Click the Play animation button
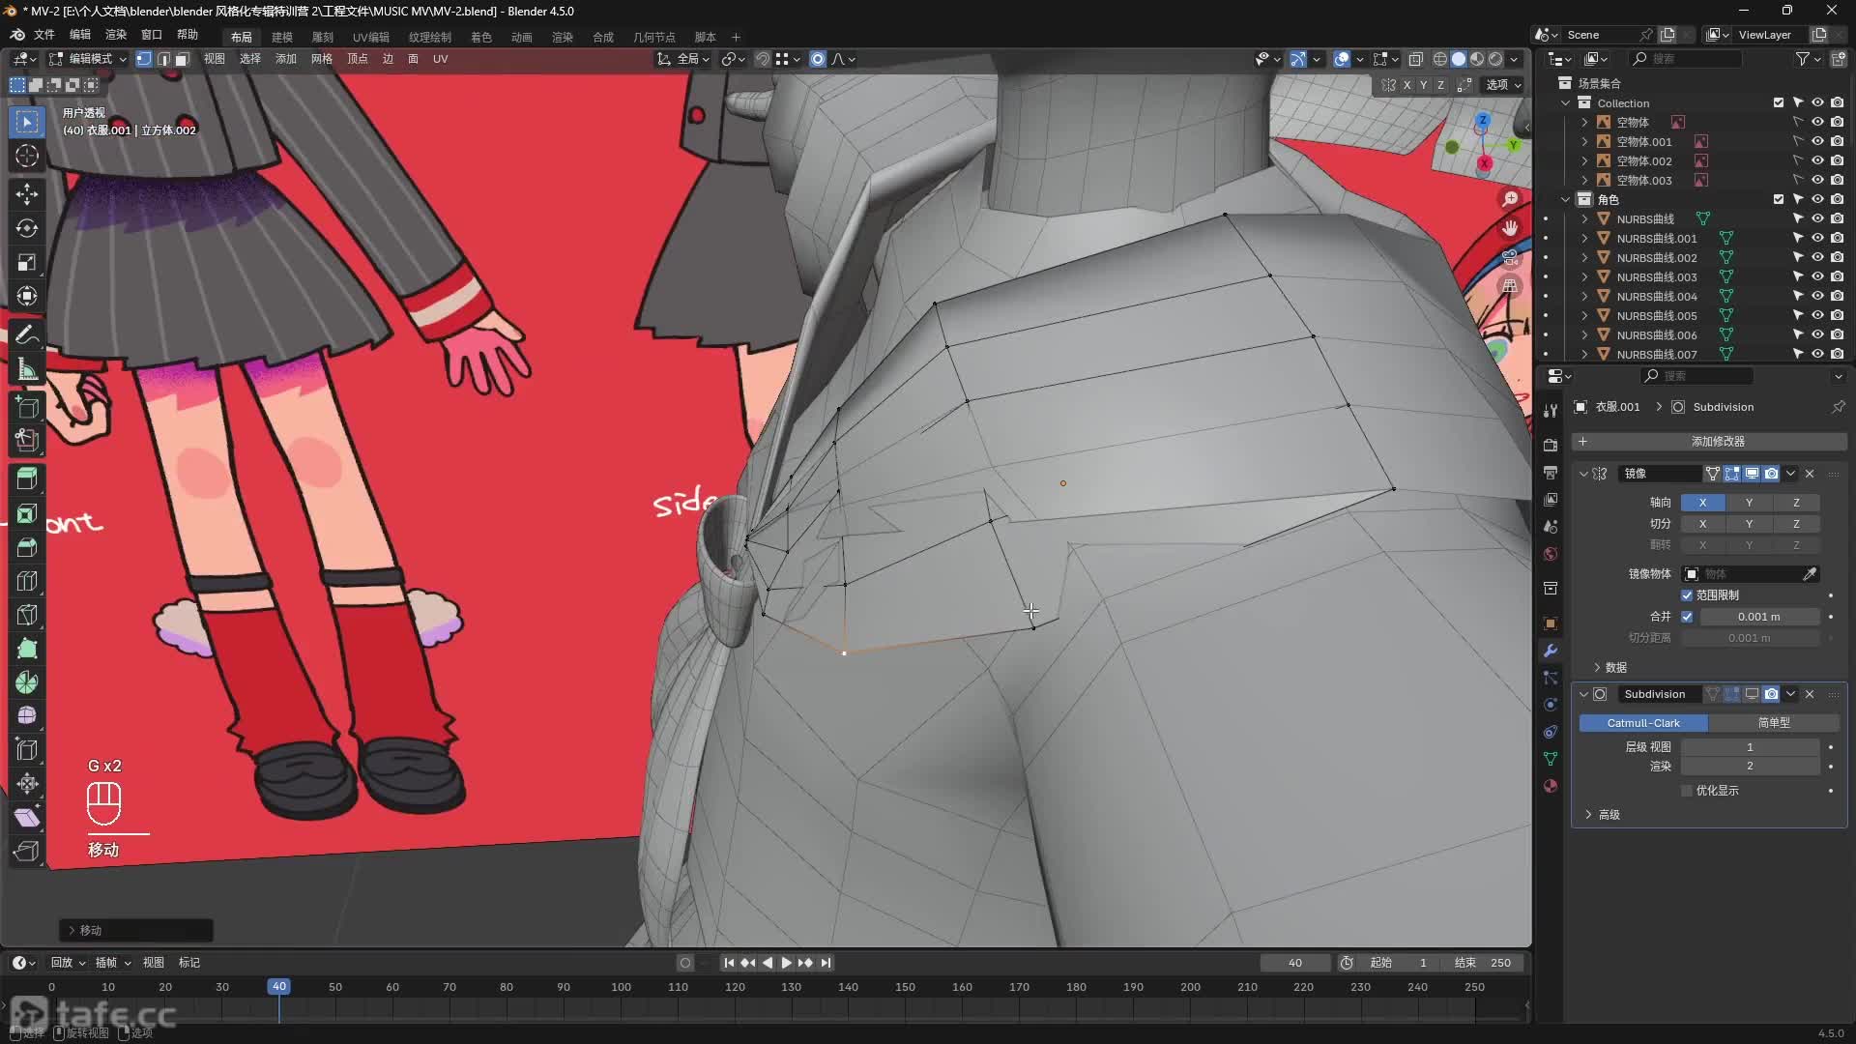This screenshot has width=1856, height=1044. [x=786, y=963]
